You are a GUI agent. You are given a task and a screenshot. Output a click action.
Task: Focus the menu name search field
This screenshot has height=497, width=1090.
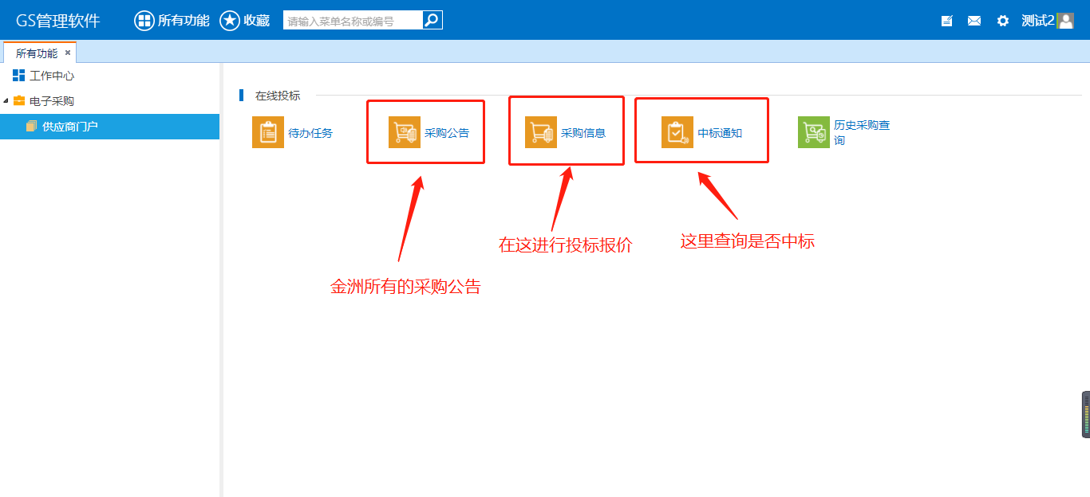point(353,21)
